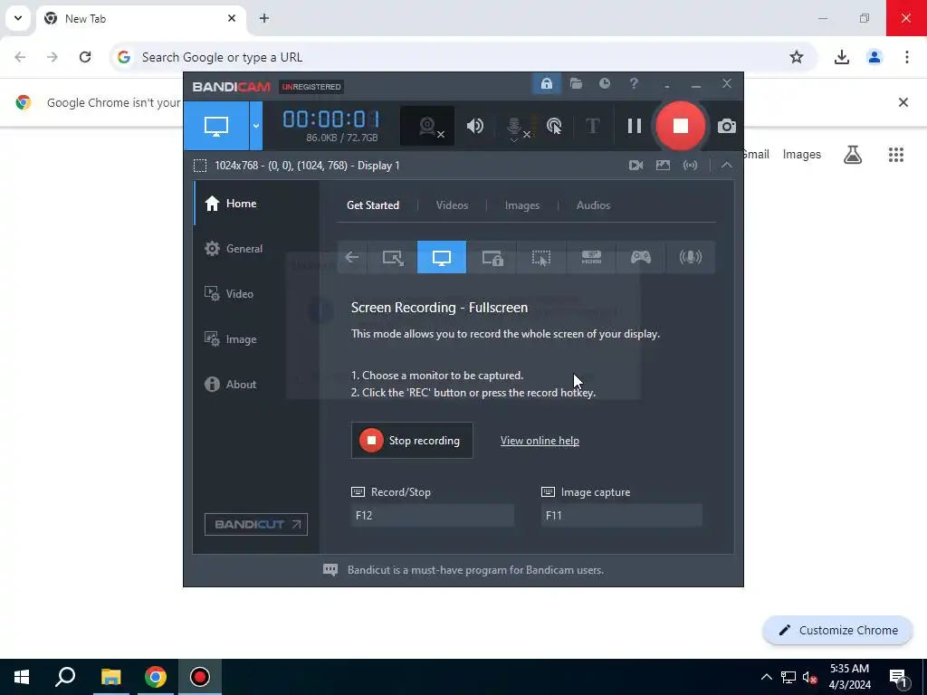Toggle the text overlay T icon
The width and height of the screenshot is (927, 695).
coord(592,126)
